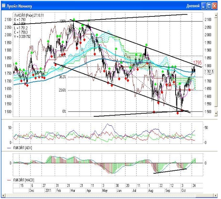Click the Aug month label on time axis
This screenshot has width=221, height=199.
[151, 190]
